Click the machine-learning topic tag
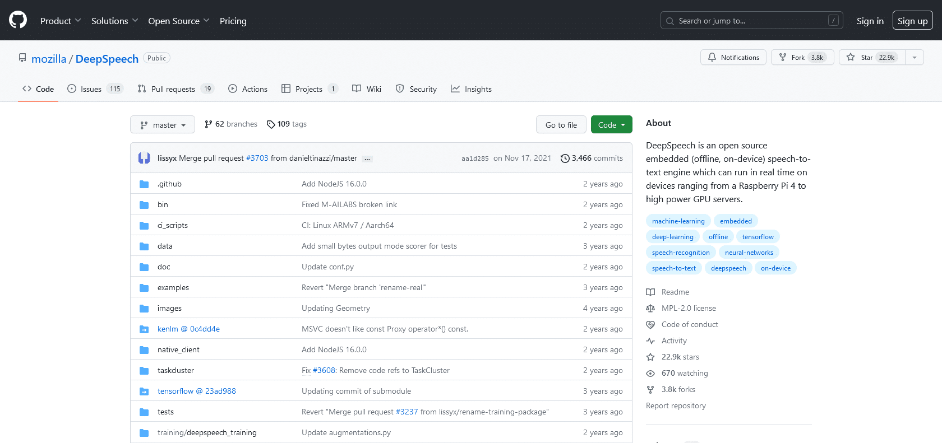 [678, 221]
